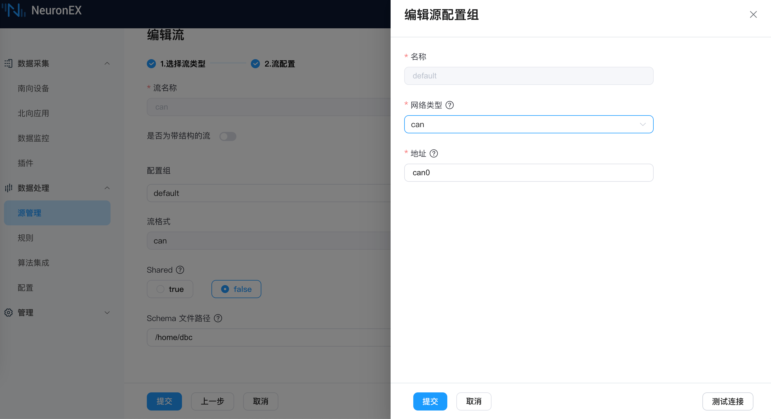Click help icon next to 地址
The height and width of the screenshot is (419, 771).
pyautogui.click(x=434, y=154)
